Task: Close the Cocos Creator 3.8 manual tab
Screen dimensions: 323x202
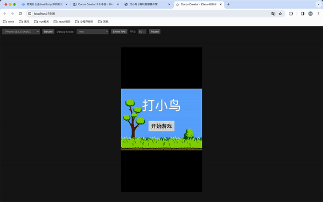Action: coord(118,4)
